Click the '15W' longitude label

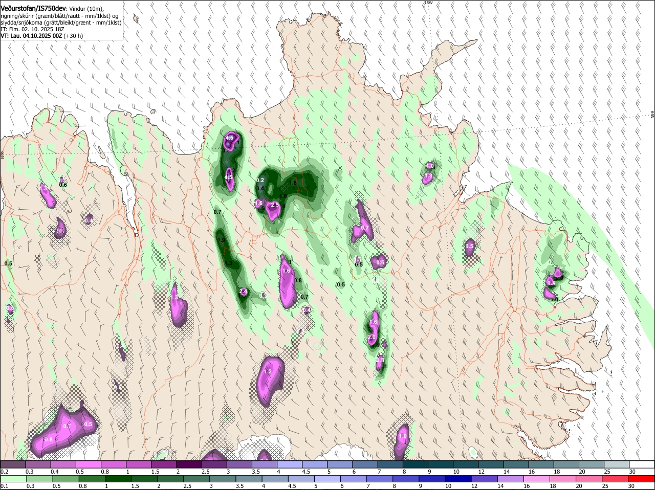tap(428, 3)
